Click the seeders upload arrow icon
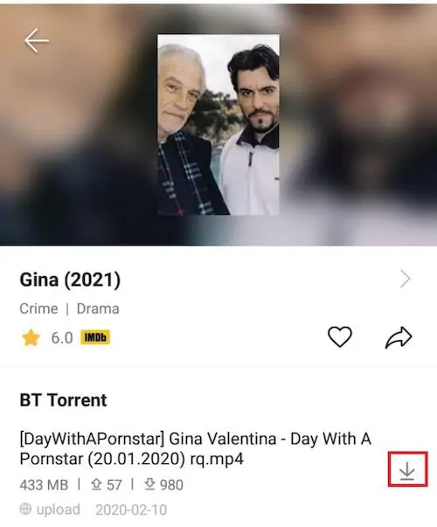Screen dimensions: 437x527 tap(96, 484)
